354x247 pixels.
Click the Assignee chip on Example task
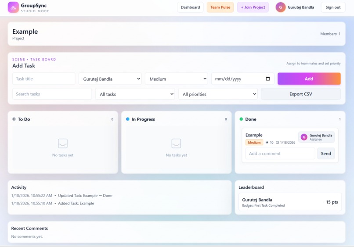[x=317, y=137]
